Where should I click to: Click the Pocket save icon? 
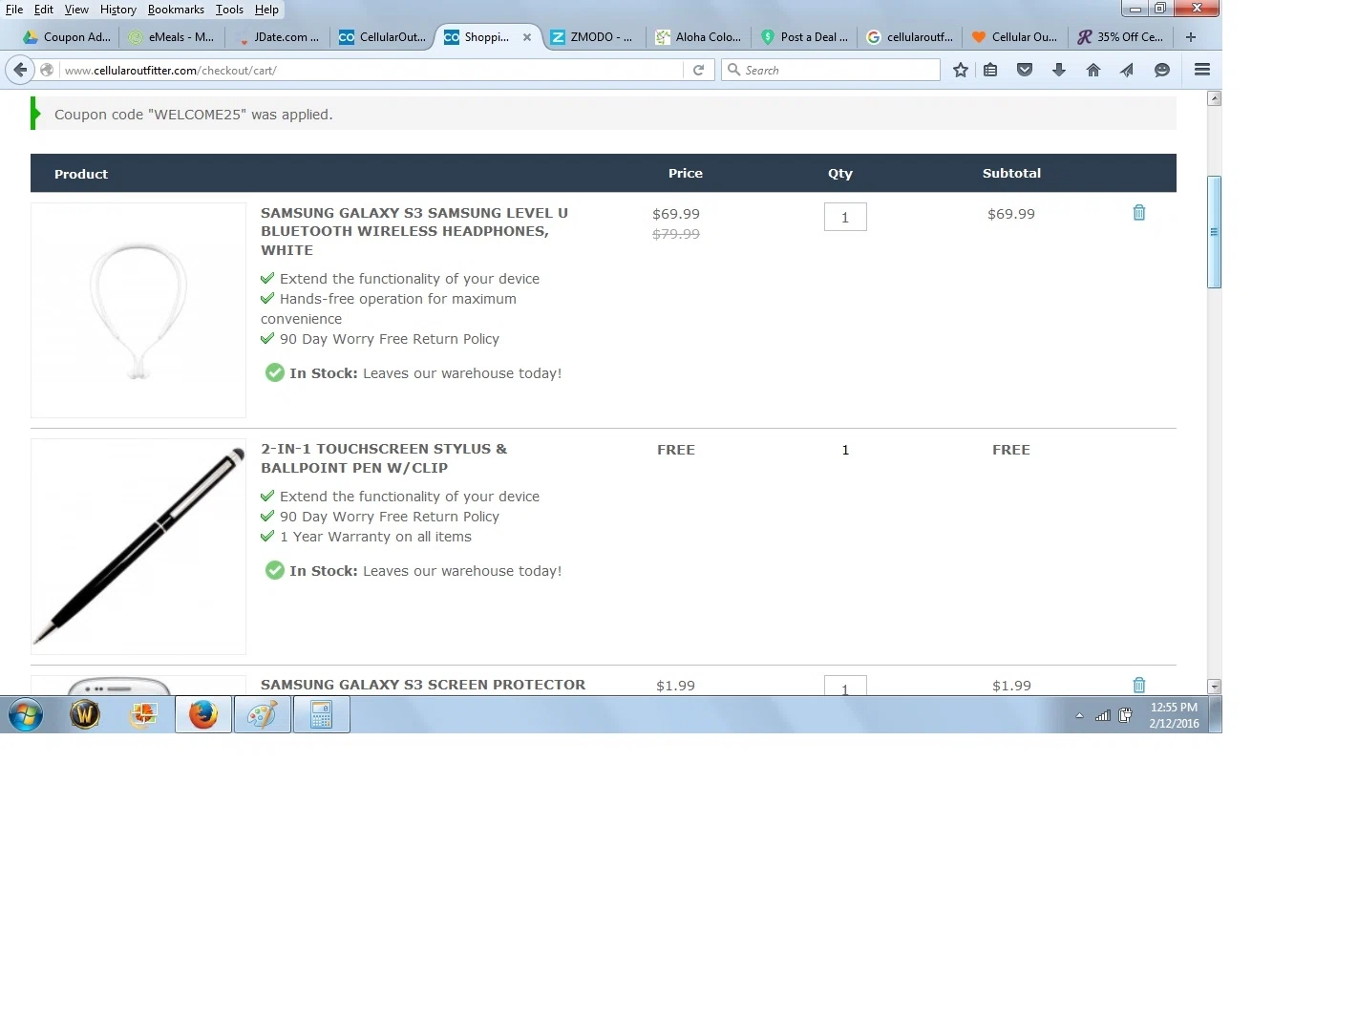tap(1025, 70)
